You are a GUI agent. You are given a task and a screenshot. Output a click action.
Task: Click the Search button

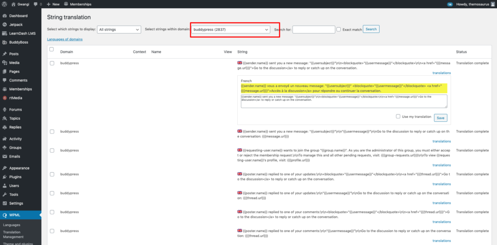371,29
